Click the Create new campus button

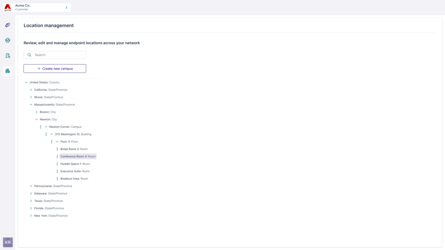point(55,69)
